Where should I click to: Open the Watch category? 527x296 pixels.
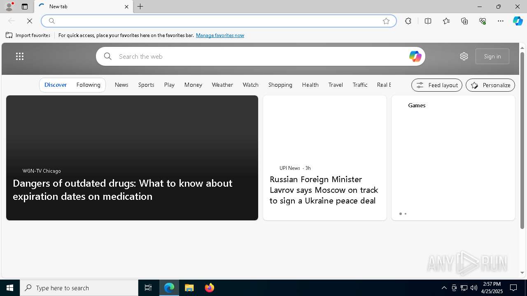coord(250,85)
